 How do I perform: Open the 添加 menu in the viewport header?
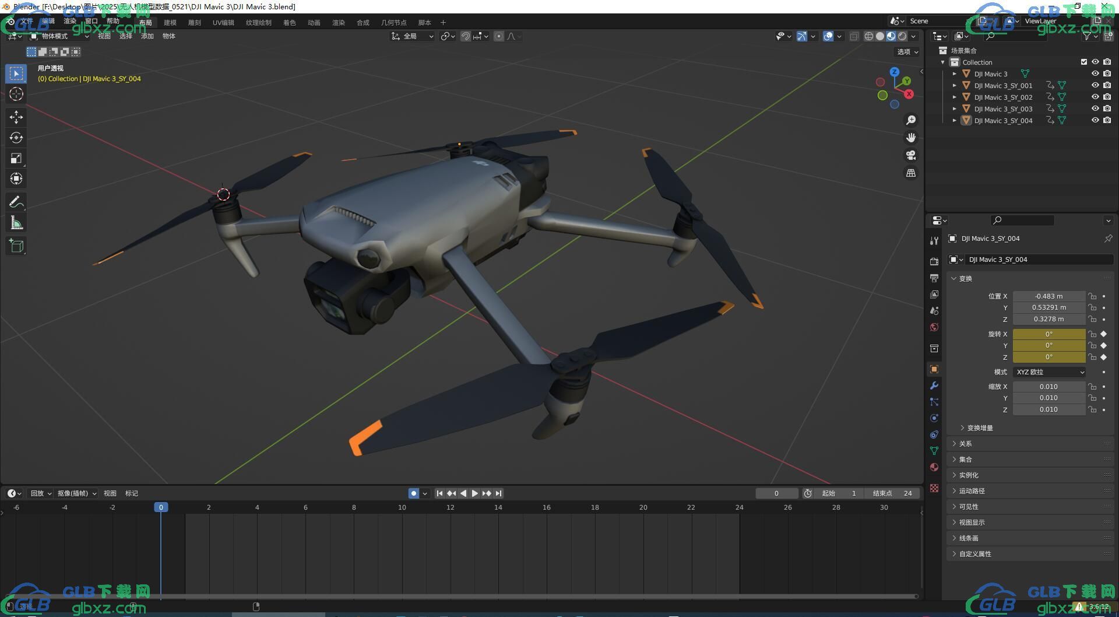click(147, 36)
